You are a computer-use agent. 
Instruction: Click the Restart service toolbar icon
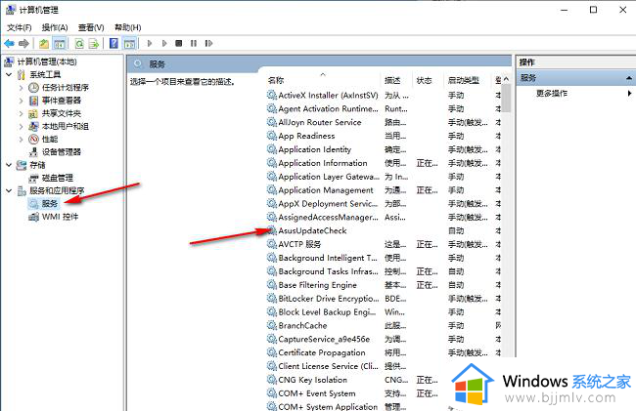pyautogui.click(x=208, y=43)
